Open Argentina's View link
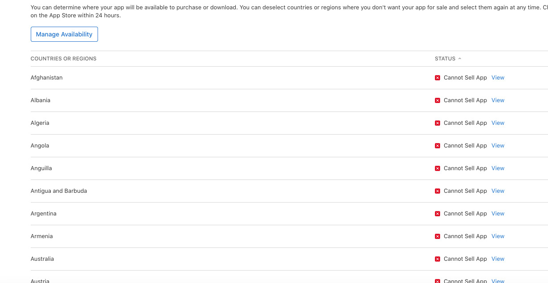 (498, 214)
